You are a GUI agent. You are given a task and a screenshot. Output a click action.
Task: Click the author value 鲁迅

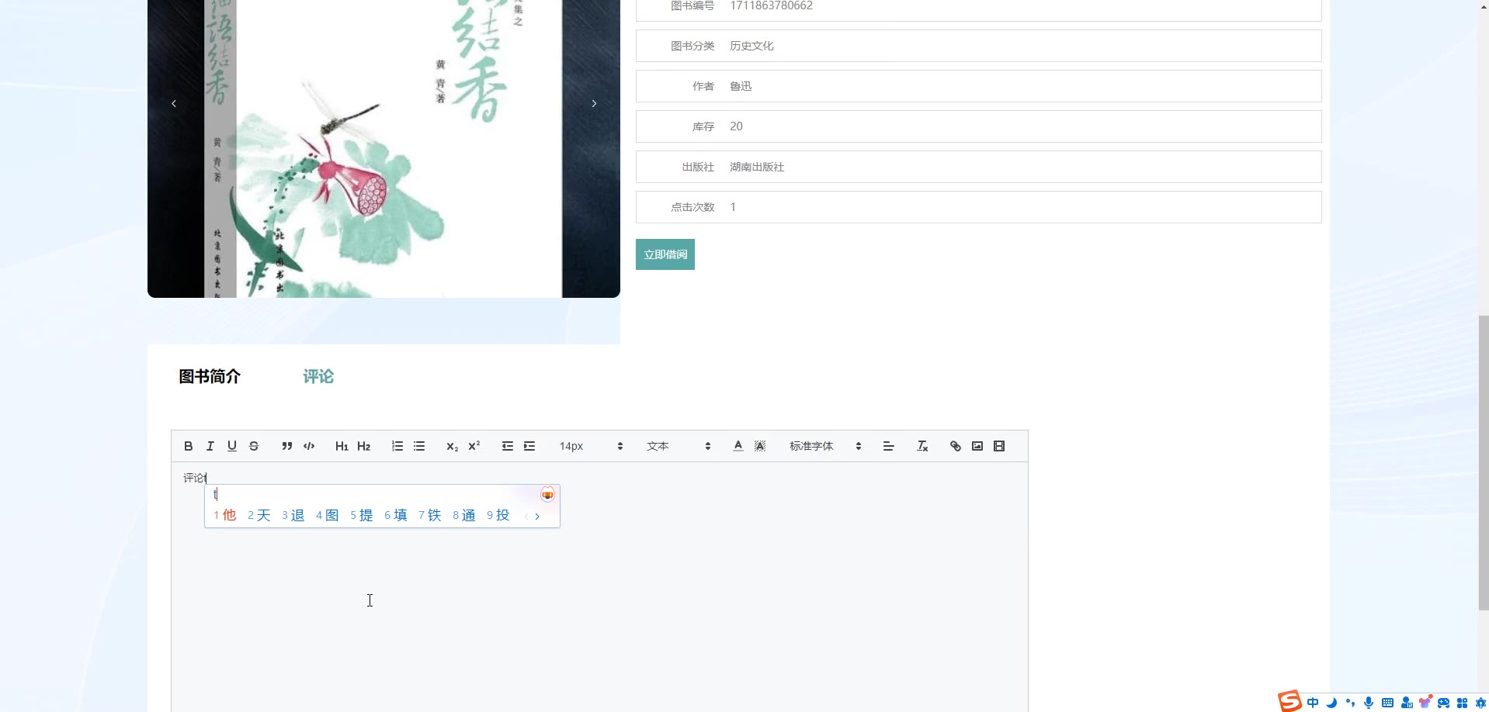click(741, 86)
